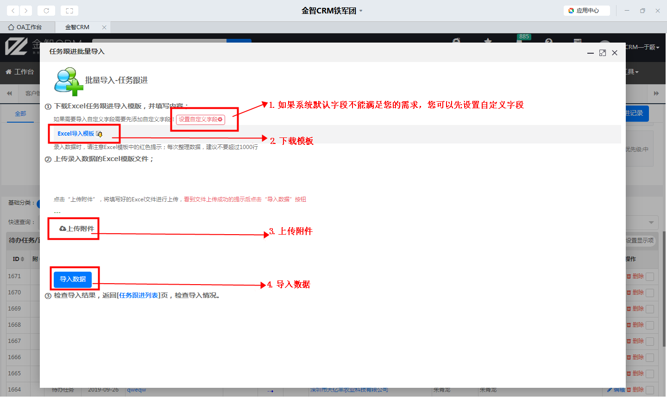This screenshot has width=667, height=398.
Task: Click ID cell 1671
Action: point(14,276)
